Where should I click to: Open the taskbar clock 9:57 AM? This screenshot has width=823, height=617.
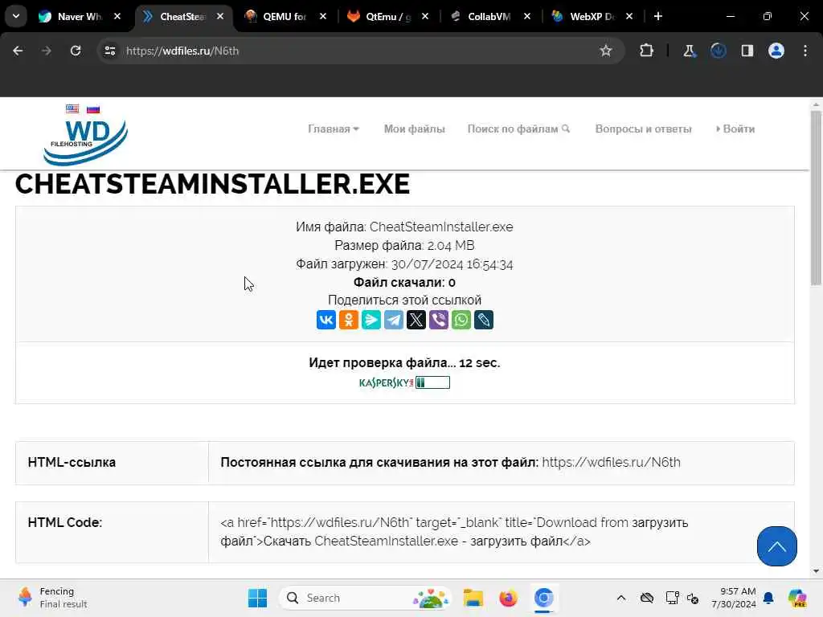[x=734, y=598]
